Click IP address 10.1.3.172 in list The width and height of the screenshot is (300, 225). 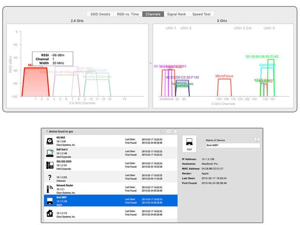[x=61, y=213]
